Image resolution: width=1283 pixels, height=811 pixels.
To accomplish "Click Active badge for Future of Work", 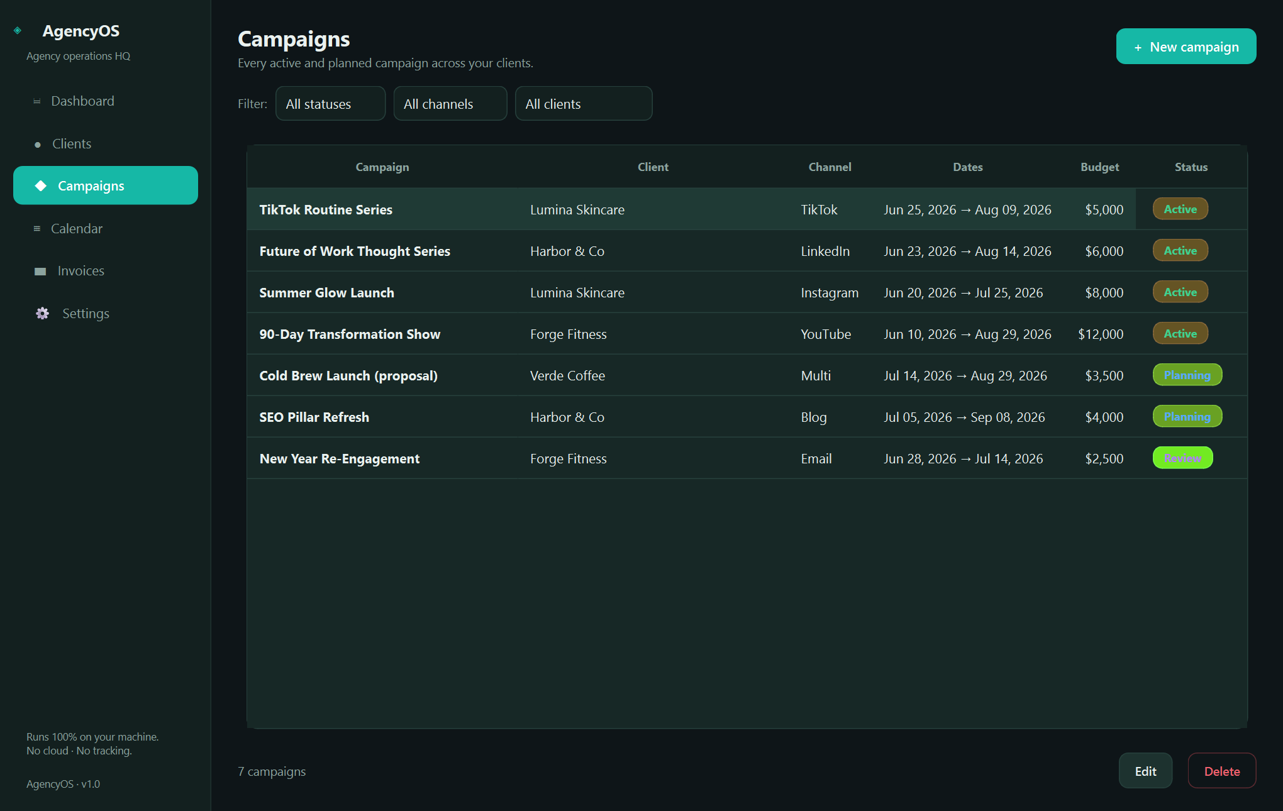I will (x=1180, y=250).
